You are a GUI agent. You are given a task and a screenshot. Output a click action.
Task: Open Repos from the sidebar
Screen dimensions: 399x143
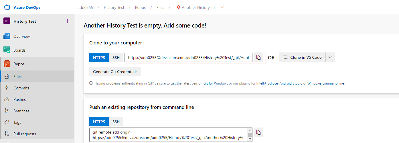(37, 64)
